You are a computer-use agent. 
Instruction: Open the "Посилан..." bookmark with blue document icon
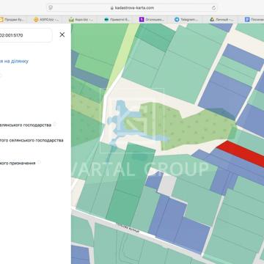pyautogui.click(x=254, y=20)
